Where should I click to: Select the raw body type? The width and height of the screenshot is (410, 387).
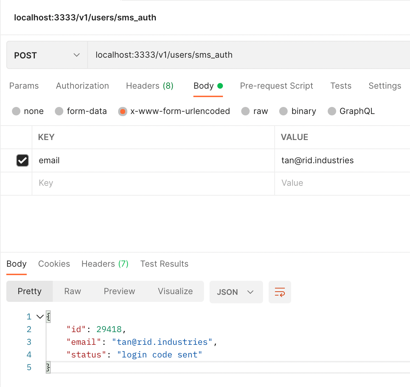coord(245,111)
